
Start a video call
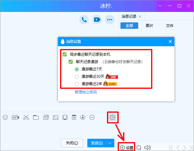coord(97,20)
